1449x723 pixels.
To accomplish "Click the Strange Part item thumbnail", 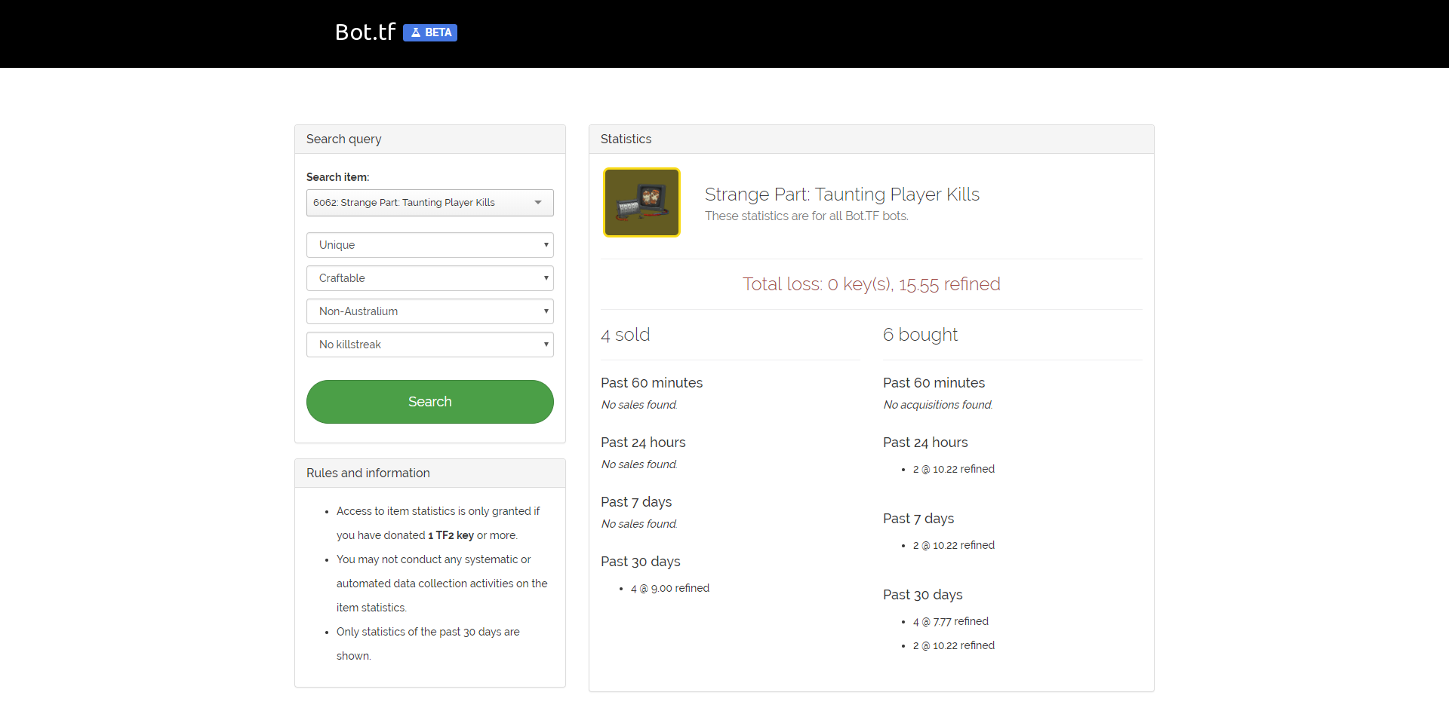I will pos(642,203).
